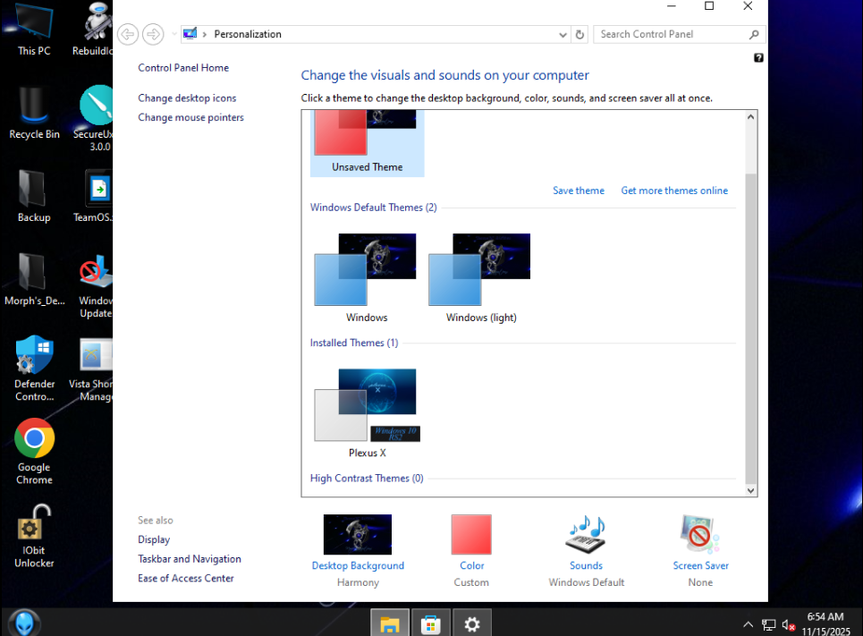This screenshot has width=863, height=636.
Task: Select the TeamOS desktop icon
Action: coord(95,197)
